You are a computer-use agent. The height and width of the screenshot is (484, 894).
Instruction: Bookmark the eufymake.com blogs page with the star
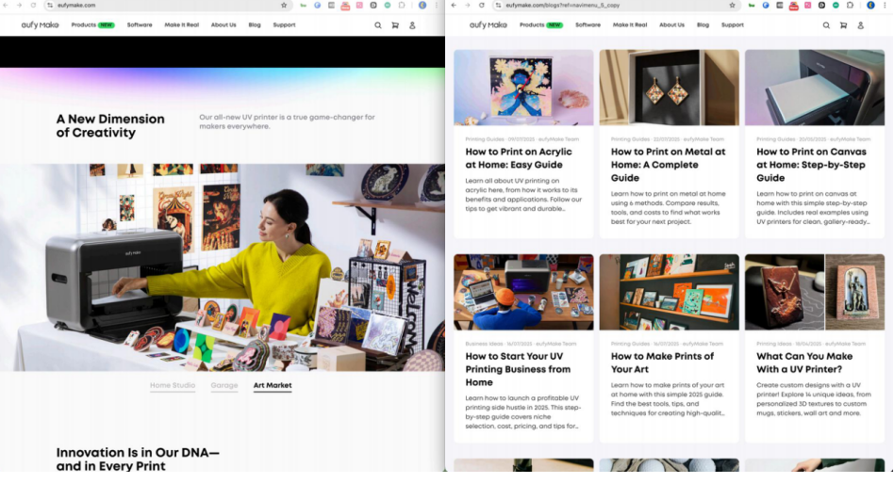pos(732,5)
